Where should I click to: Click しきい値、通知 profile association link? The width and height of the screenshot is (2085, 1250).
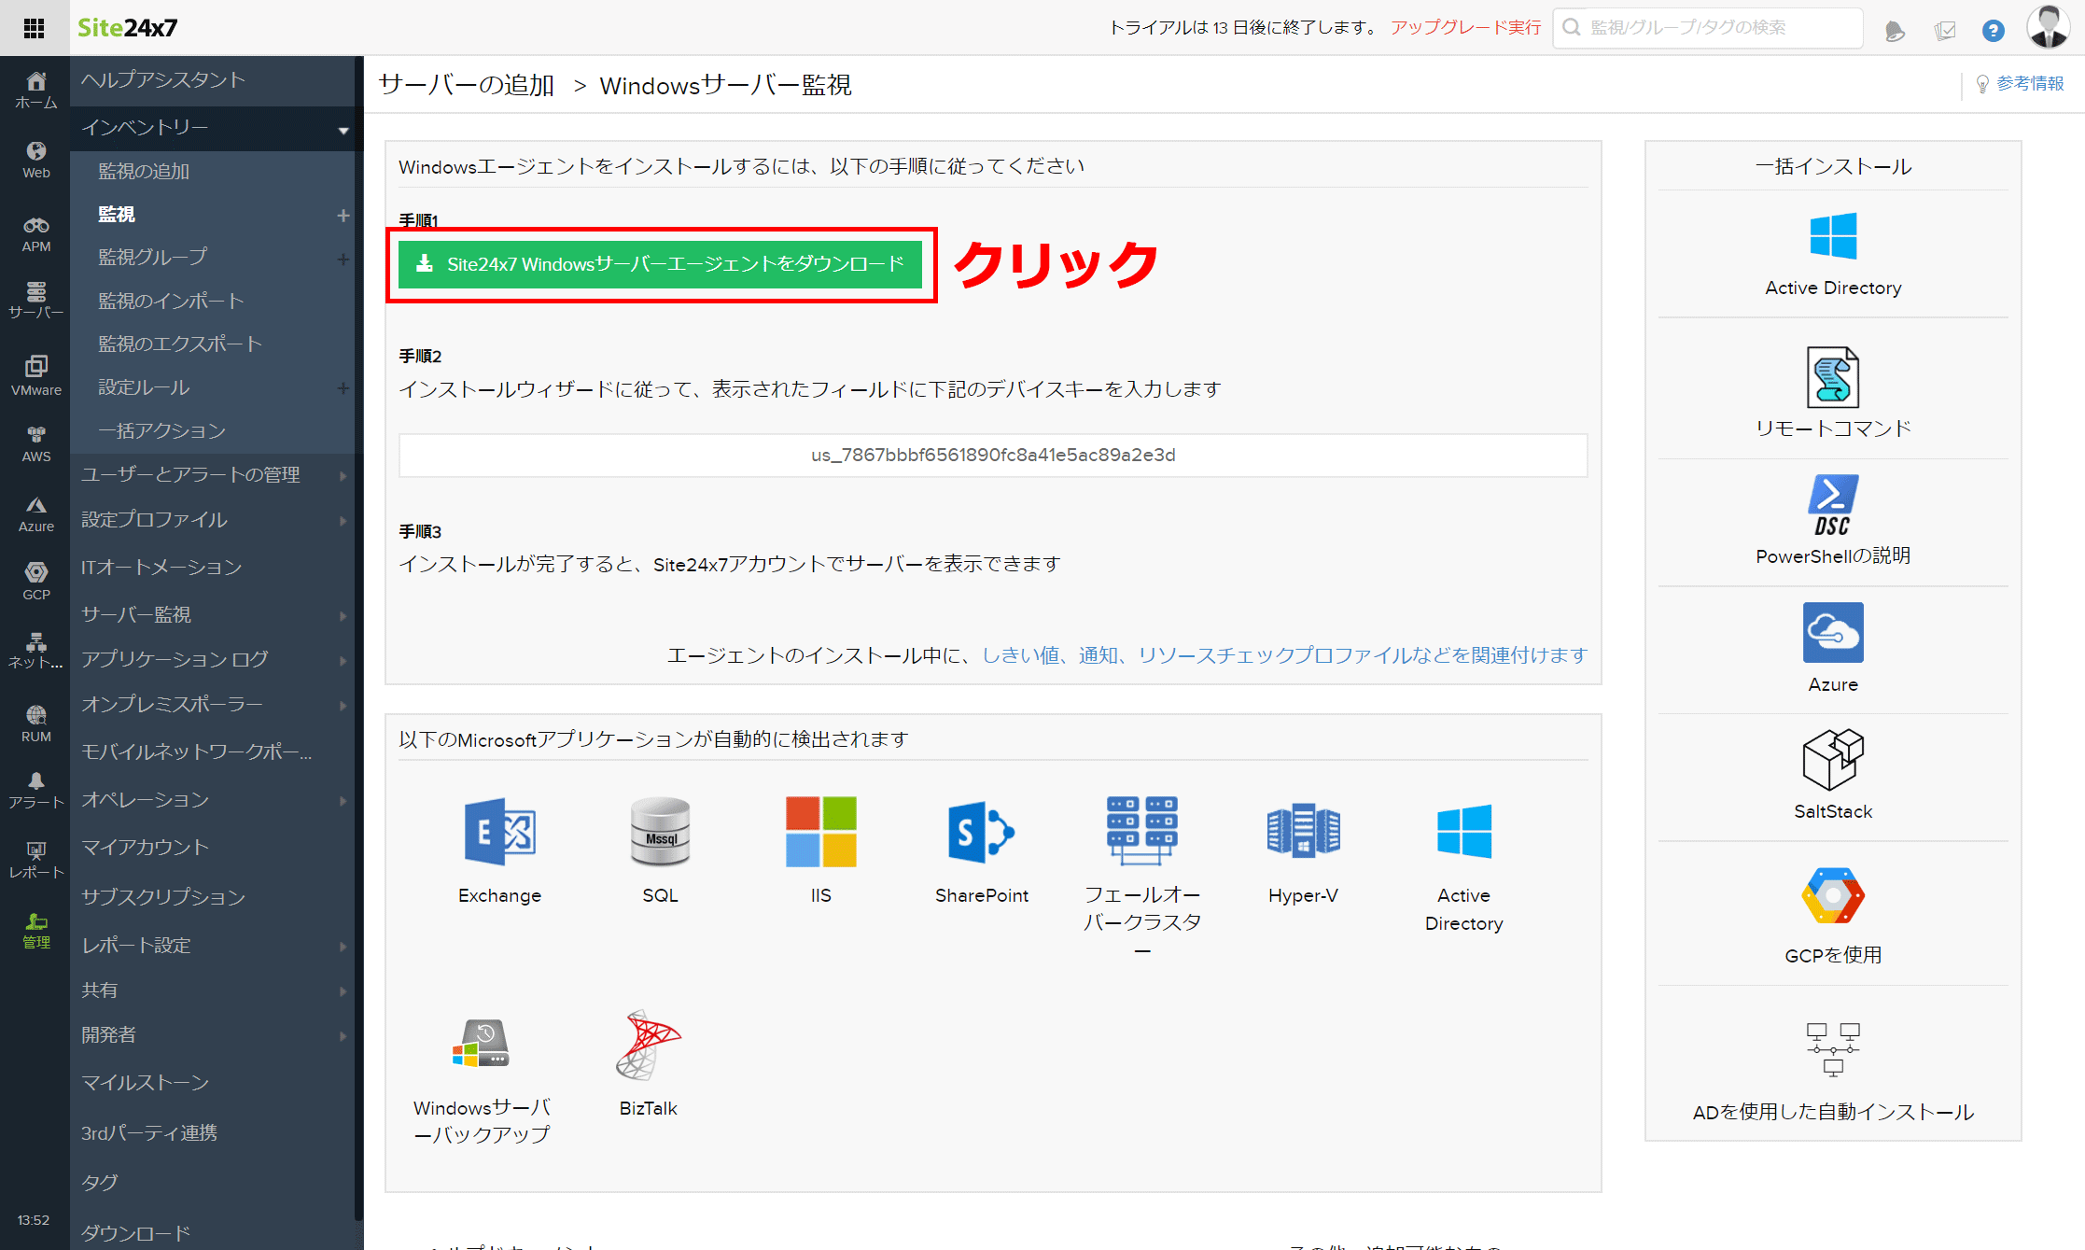[1284, 655]
